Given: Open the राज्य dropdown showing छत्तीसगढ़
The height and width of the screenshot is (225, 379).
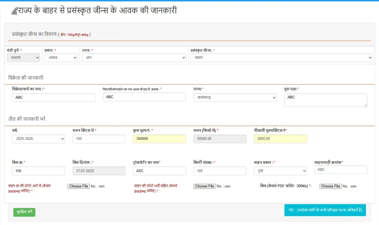Looking at the screenshot, I should [x=235, y=98].
